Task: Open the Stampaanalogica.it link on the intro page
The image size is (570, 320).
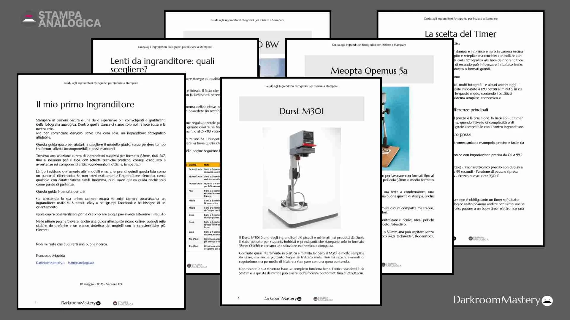Action: 81,263
